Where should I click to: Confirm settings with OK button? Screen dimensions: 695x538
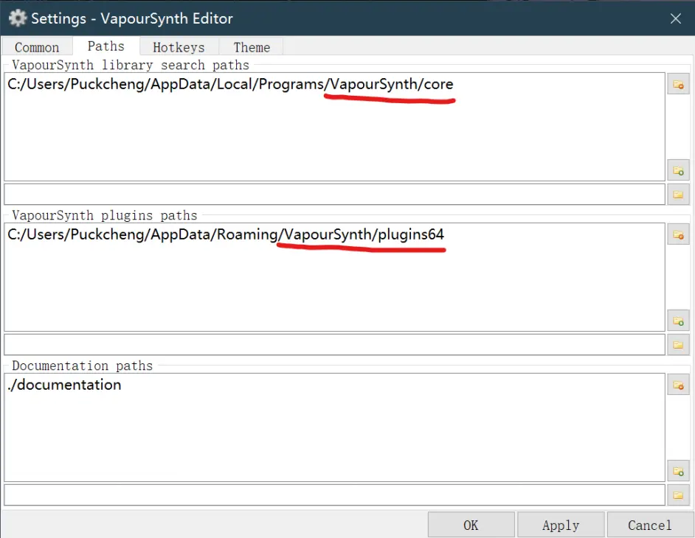click(471, 525)
